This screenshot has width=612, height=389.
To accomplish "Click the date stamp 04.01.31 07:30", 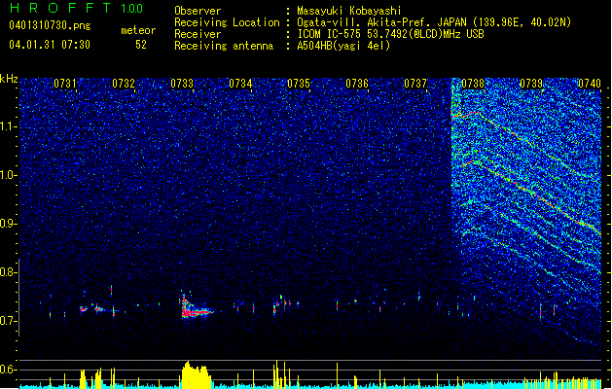I will (x=50, y=45).
